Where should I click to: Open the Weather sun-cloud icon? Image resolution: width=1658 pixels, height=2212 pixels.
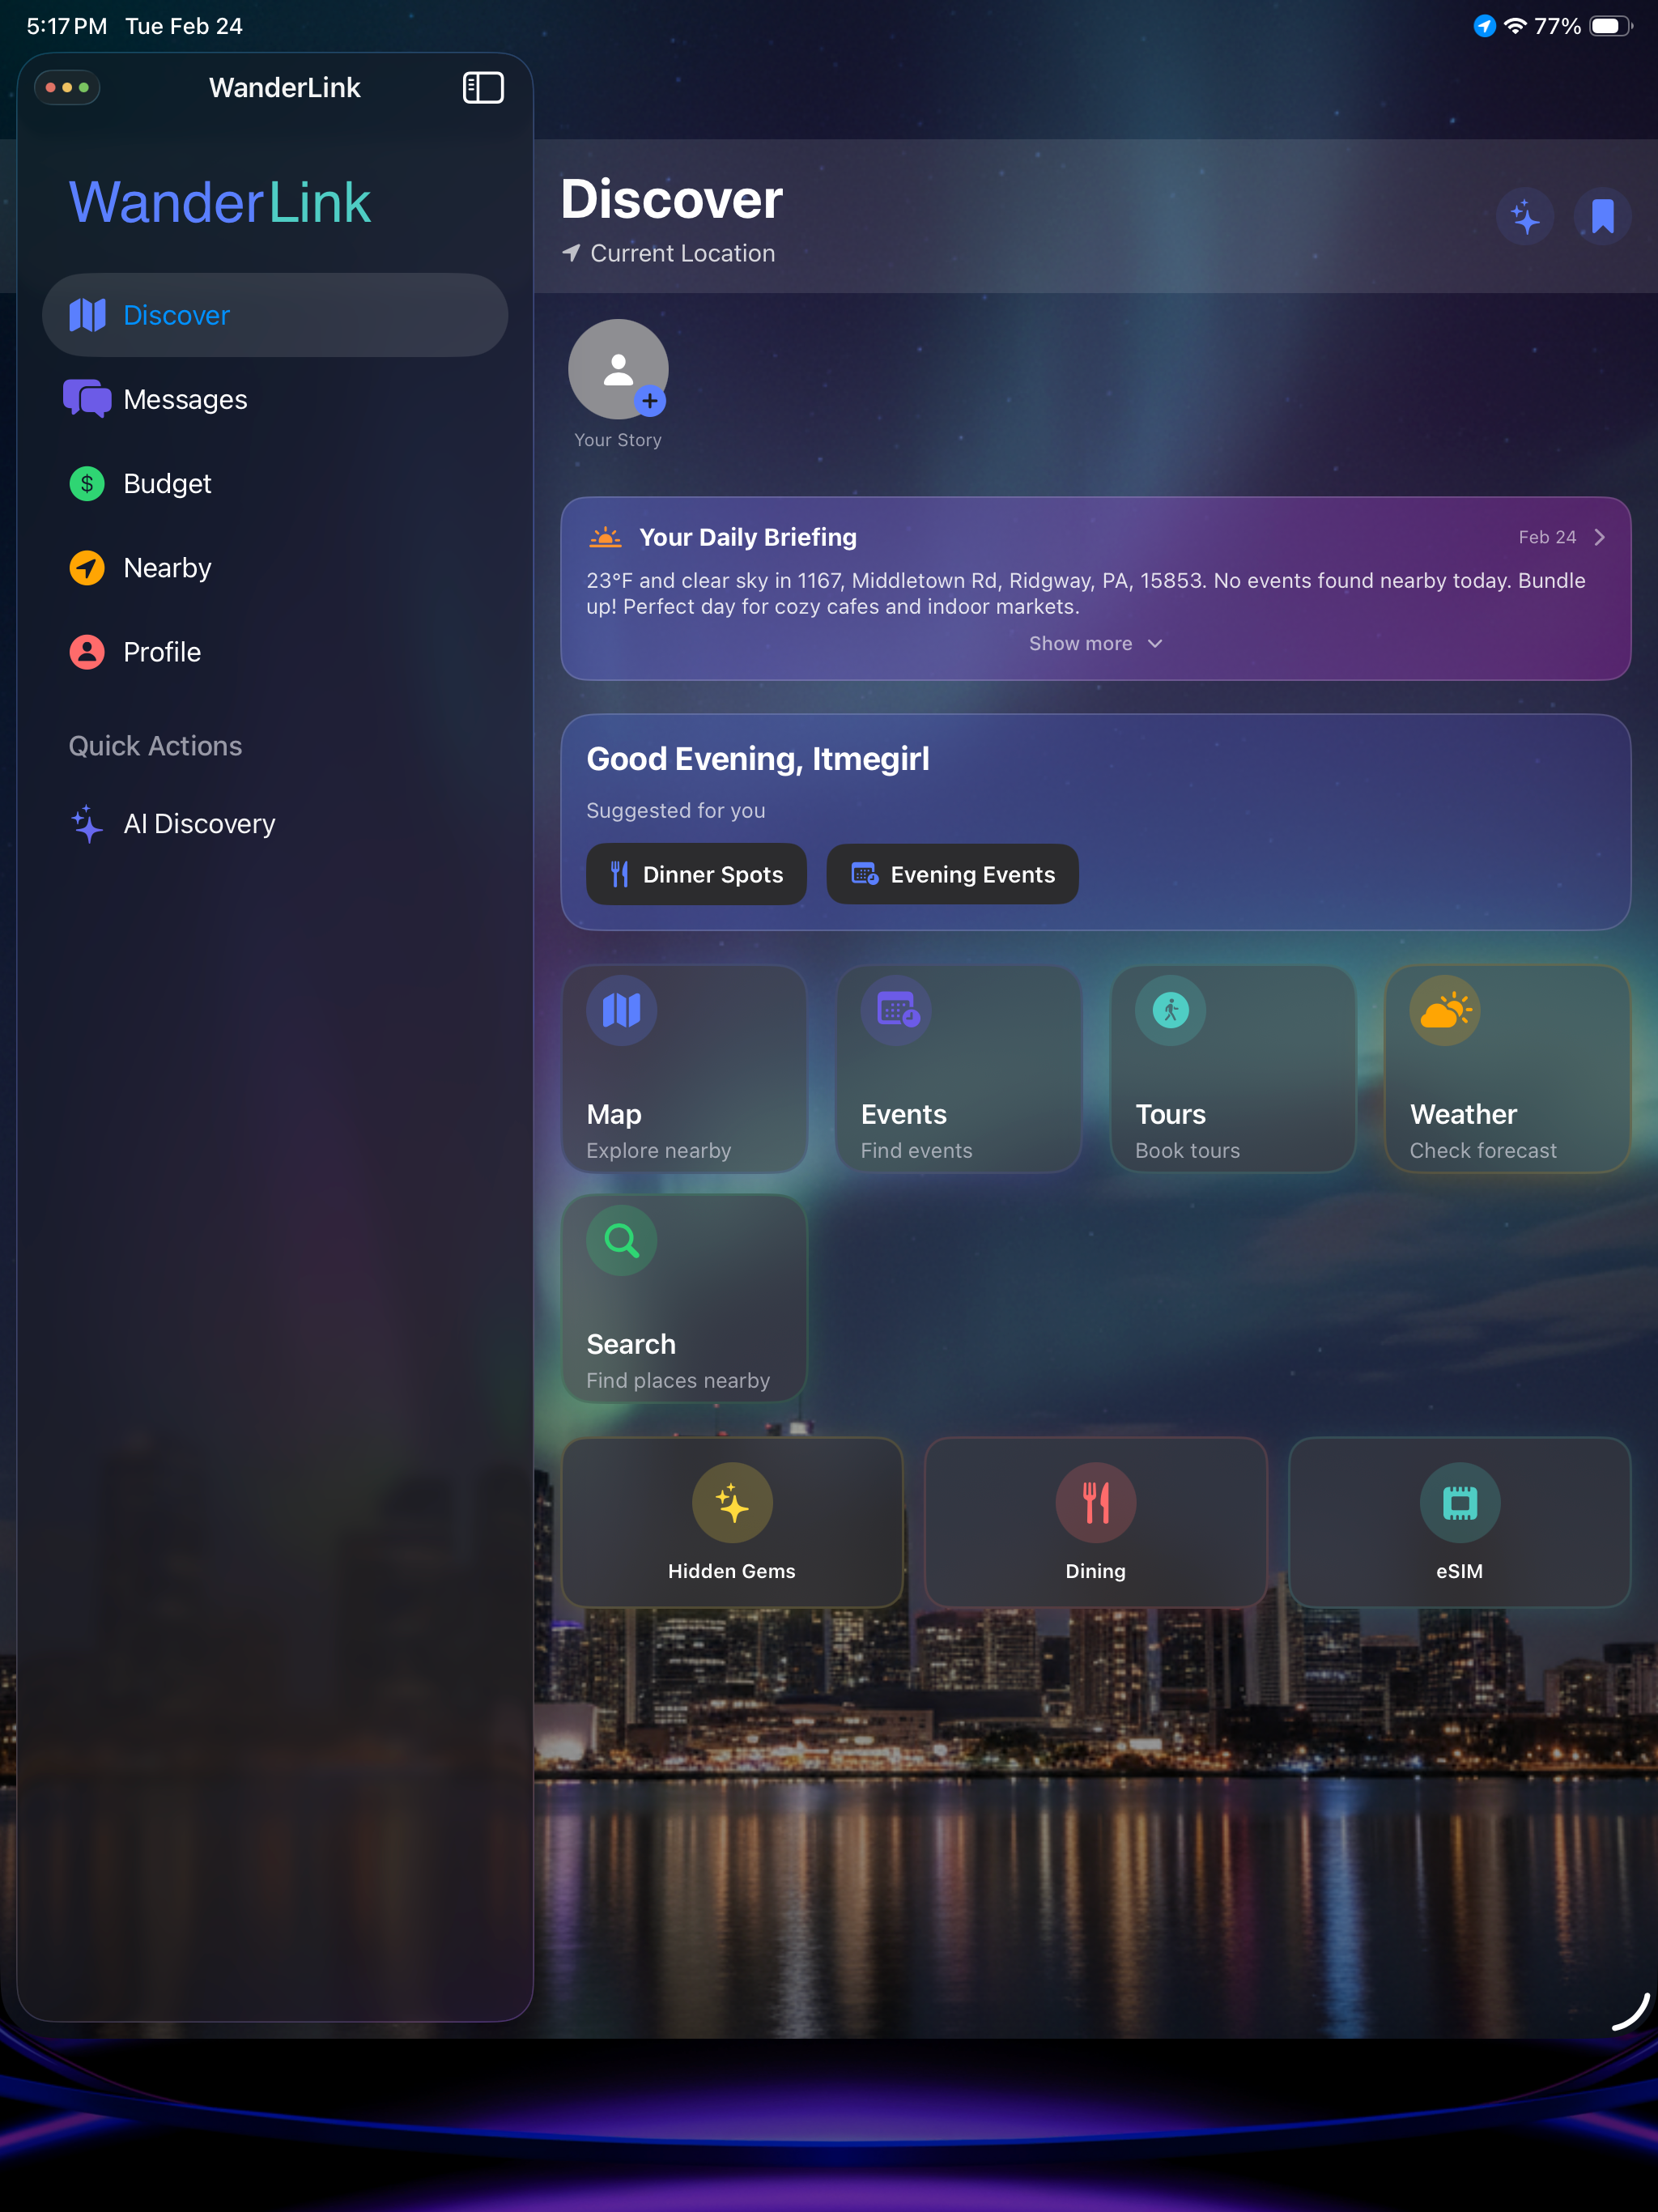click(1445, 1010)
